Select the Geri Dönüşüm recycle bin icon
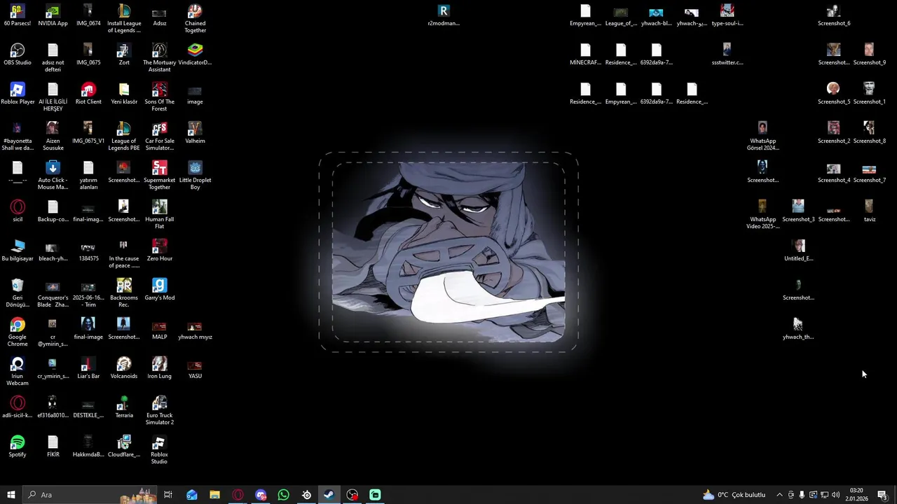The height and width of the screenshot is (504, 897). tap(18, 293)
